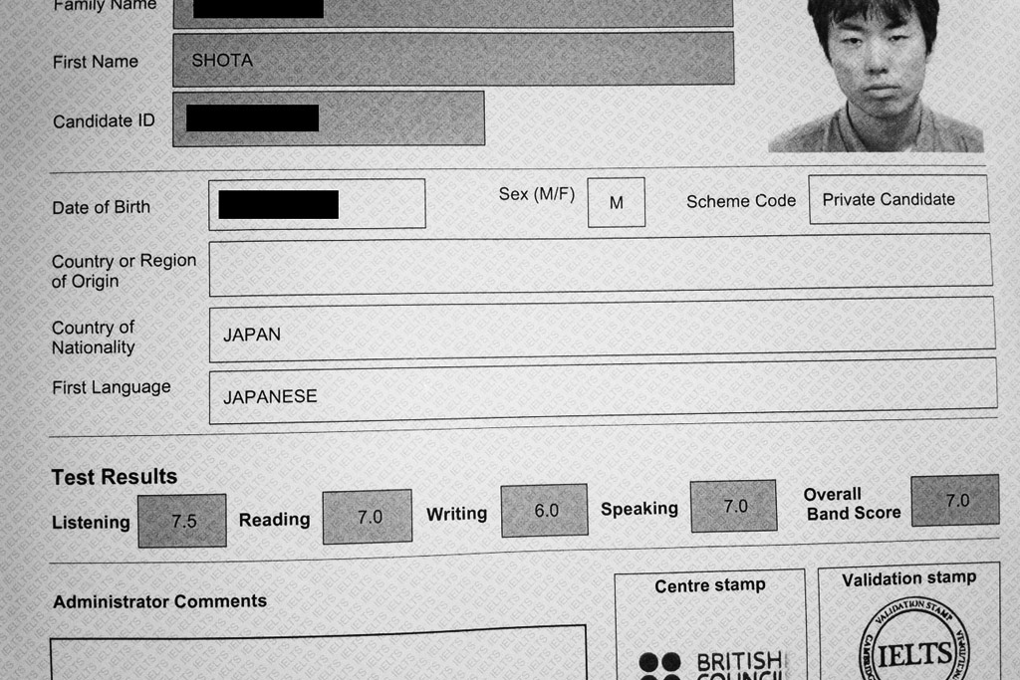
Task: Click the Writing score box 6.0
Action: click(544, 511)
